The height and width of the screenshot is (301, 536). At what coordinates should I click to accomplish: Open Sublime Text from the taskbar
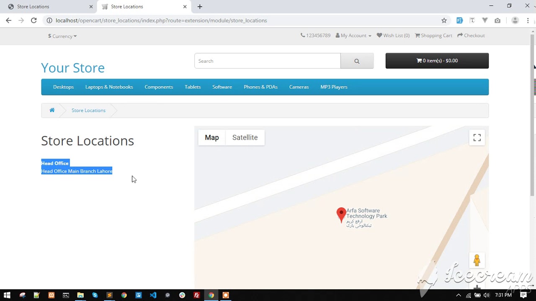point(109,295)
